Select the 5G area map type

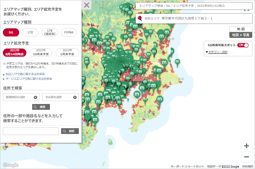click(x=11, y=32)
